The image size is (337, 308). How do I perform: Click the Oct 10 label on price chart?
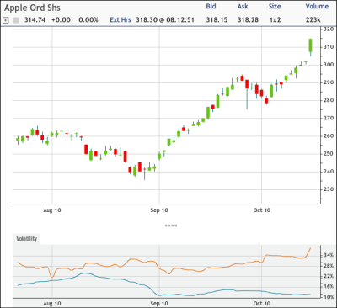tap(262, 210)
